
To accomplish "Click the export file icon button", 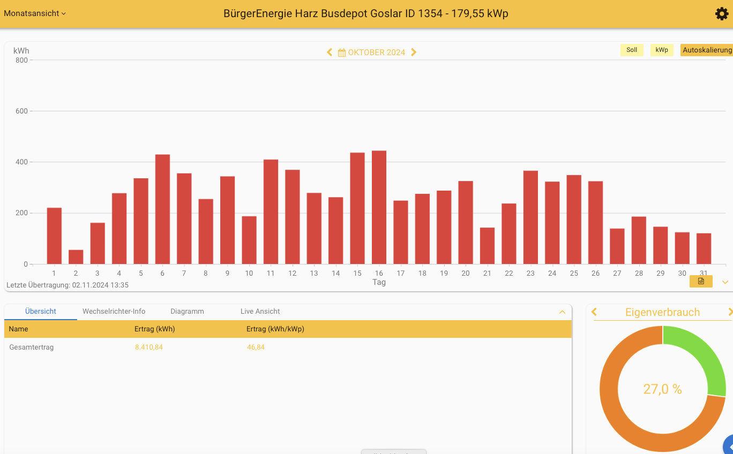I will tap(700, 282).
